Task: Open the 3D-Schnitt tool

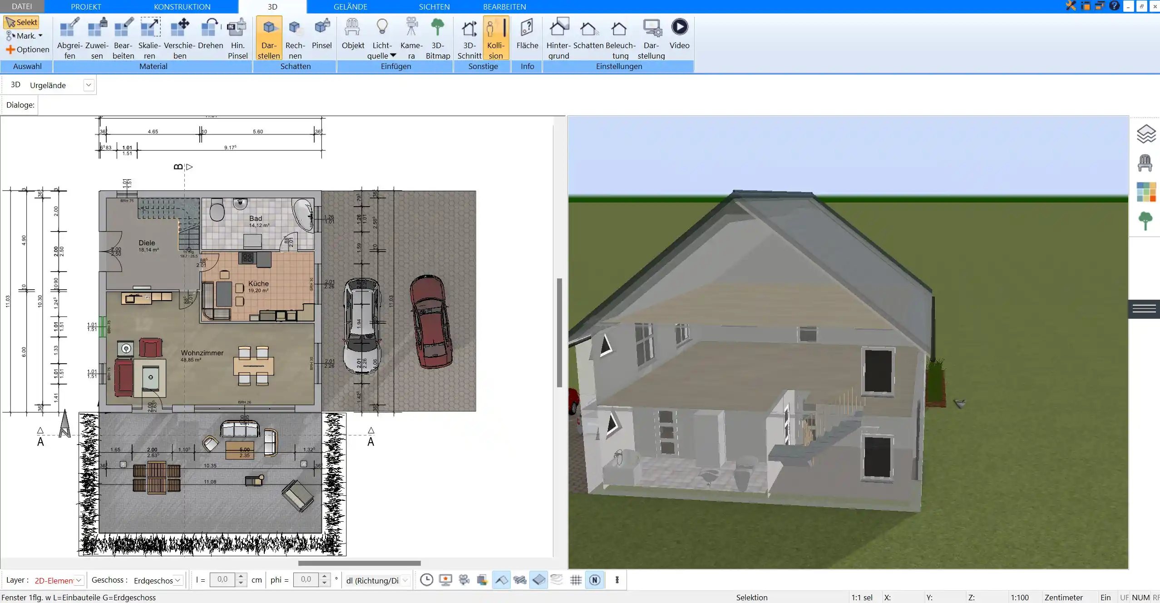Action: (x=469, y=38)
